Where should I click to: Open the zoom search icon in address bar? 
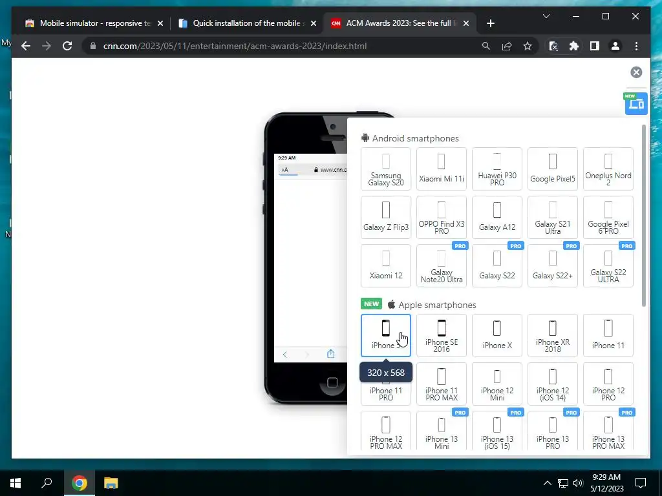click(x=486, y=46)
